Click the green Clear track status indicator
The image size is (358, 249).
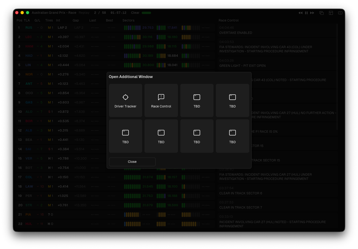(x=146, y=13)
